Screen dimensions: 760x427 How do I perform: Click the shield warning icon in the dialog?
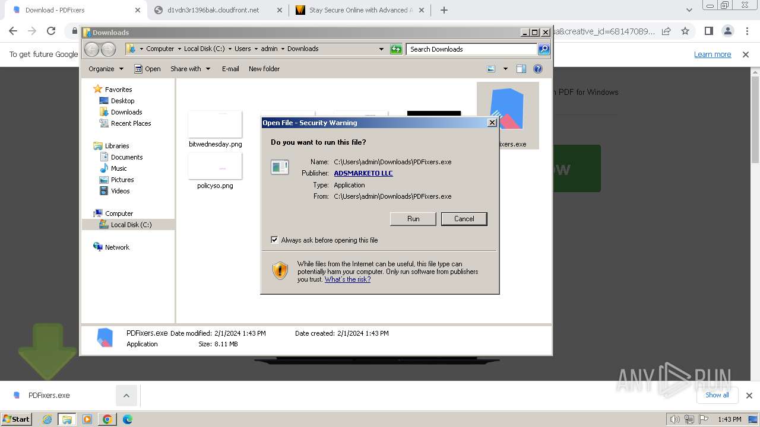(280, 271)
